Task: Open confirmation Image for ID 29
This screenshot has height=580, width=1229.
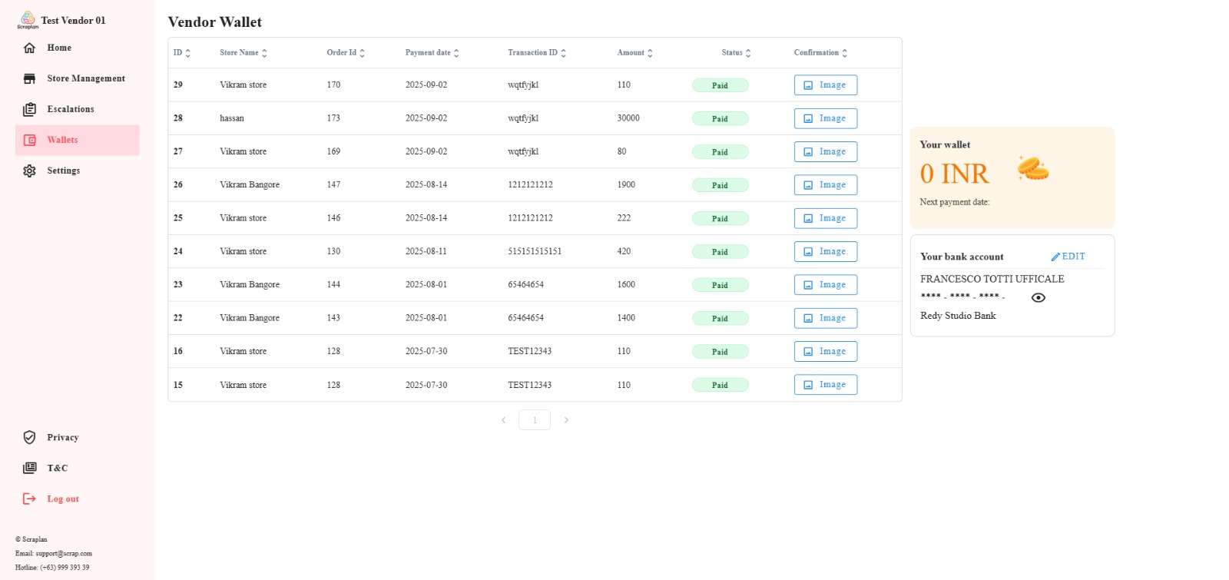Action: pyautogui.click(x=826, y=85)
